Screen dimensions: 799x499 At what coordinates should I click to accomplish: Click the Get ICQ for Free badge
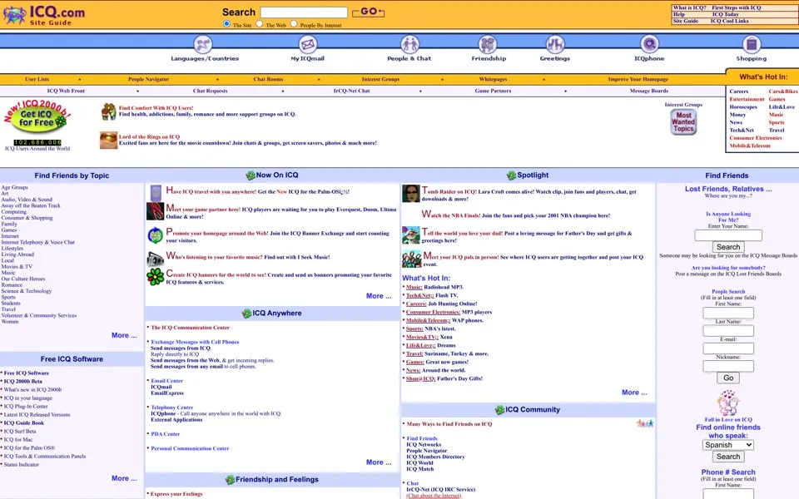pyautogui.click(x=37, y=117)
